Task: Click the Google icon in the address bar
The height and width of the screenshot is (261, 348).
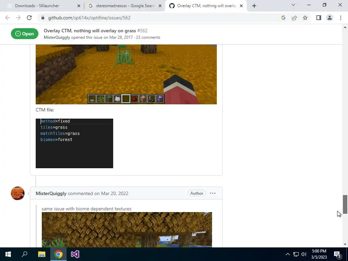Action: (283, 18)
